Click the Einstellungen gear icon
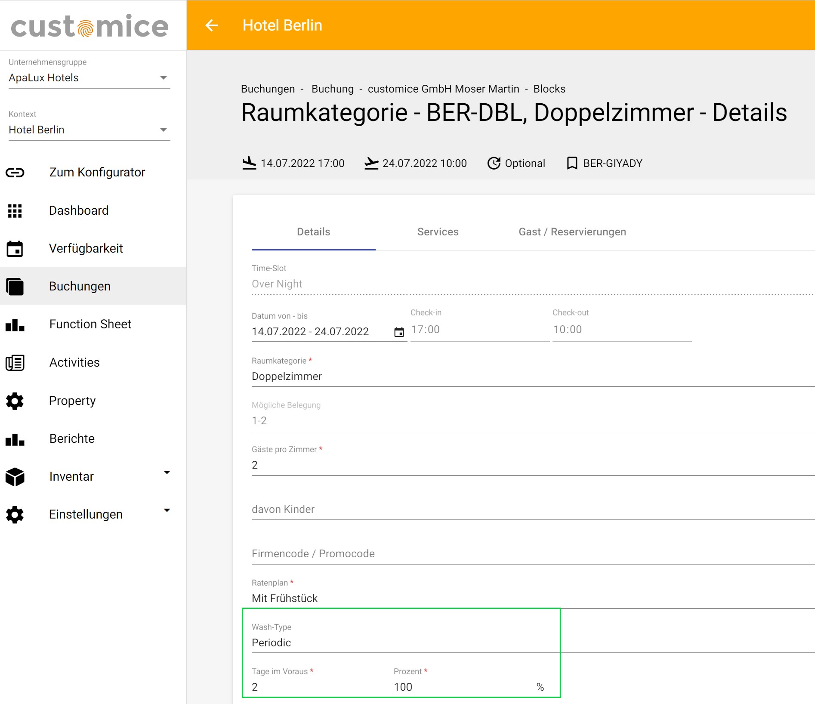815x704 pixels. point(15,515)
